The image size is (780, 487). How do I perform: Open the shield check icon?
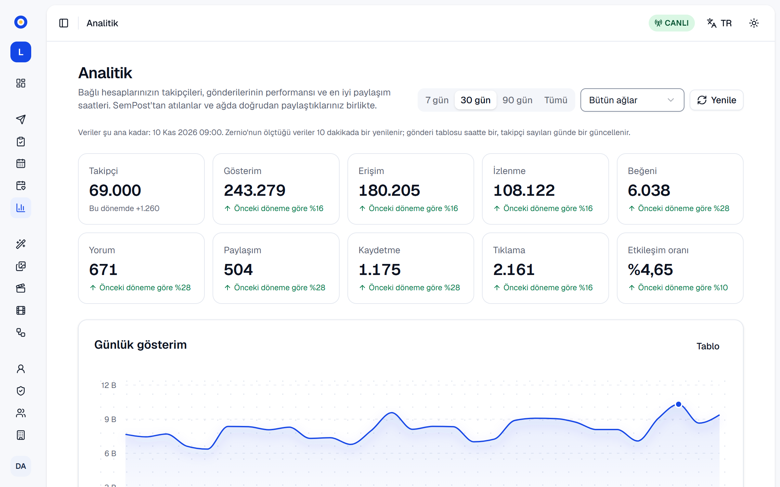click(21, 391)
